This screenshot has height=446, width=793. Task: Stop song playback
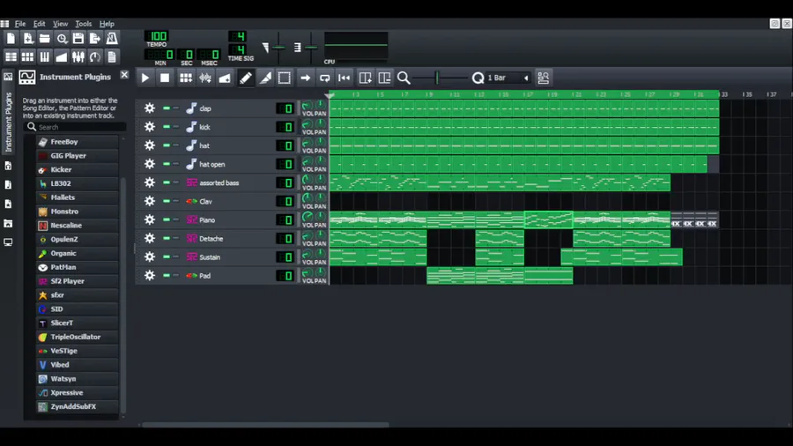coord(165,78)
